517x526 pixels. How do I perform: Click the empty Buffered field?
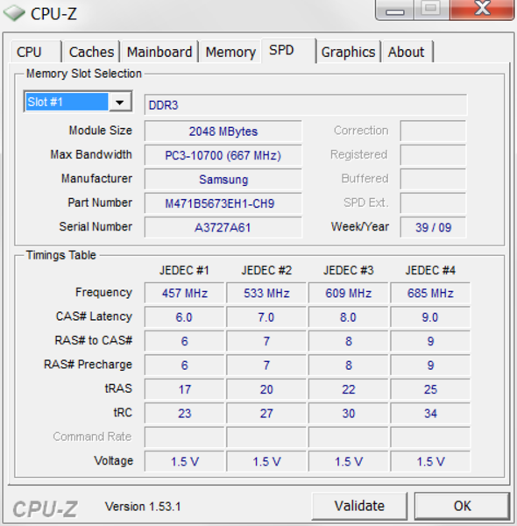[x=433, y=180]
